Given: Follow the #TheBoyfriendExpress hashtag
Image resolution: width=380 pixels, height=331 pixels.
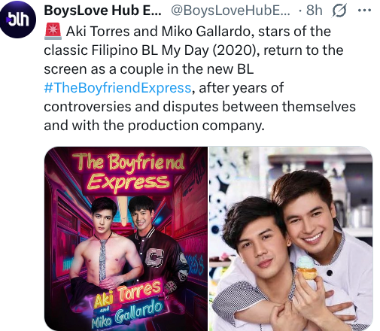Looking at the screenshot, I should point(117,88).
